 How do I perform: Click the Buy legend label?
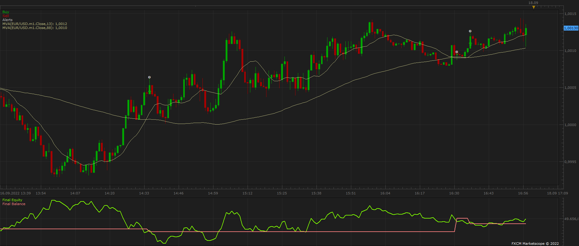pyautogui.click(x=6, y=12)
